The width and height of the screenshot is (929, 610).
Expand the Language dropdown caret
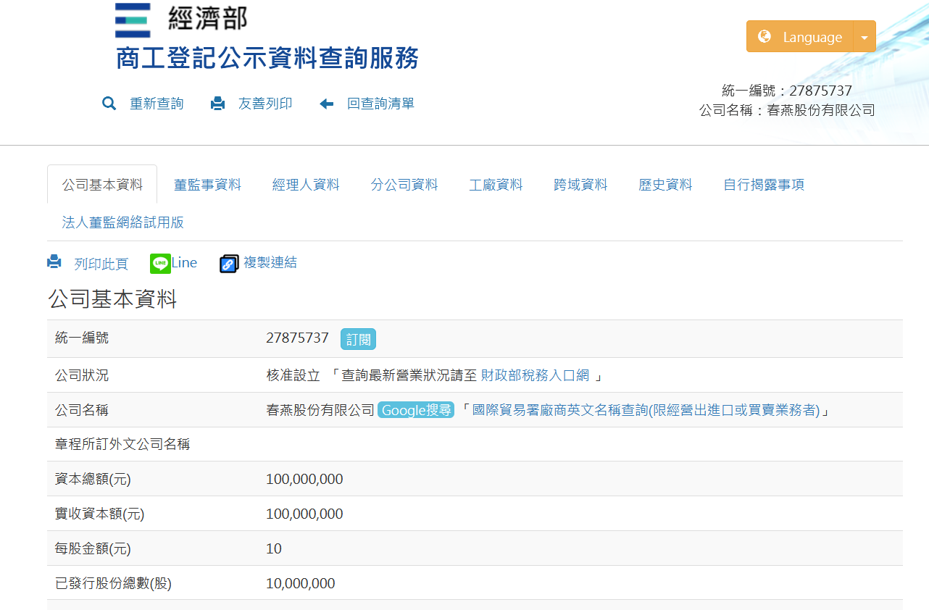click(864, 37)
